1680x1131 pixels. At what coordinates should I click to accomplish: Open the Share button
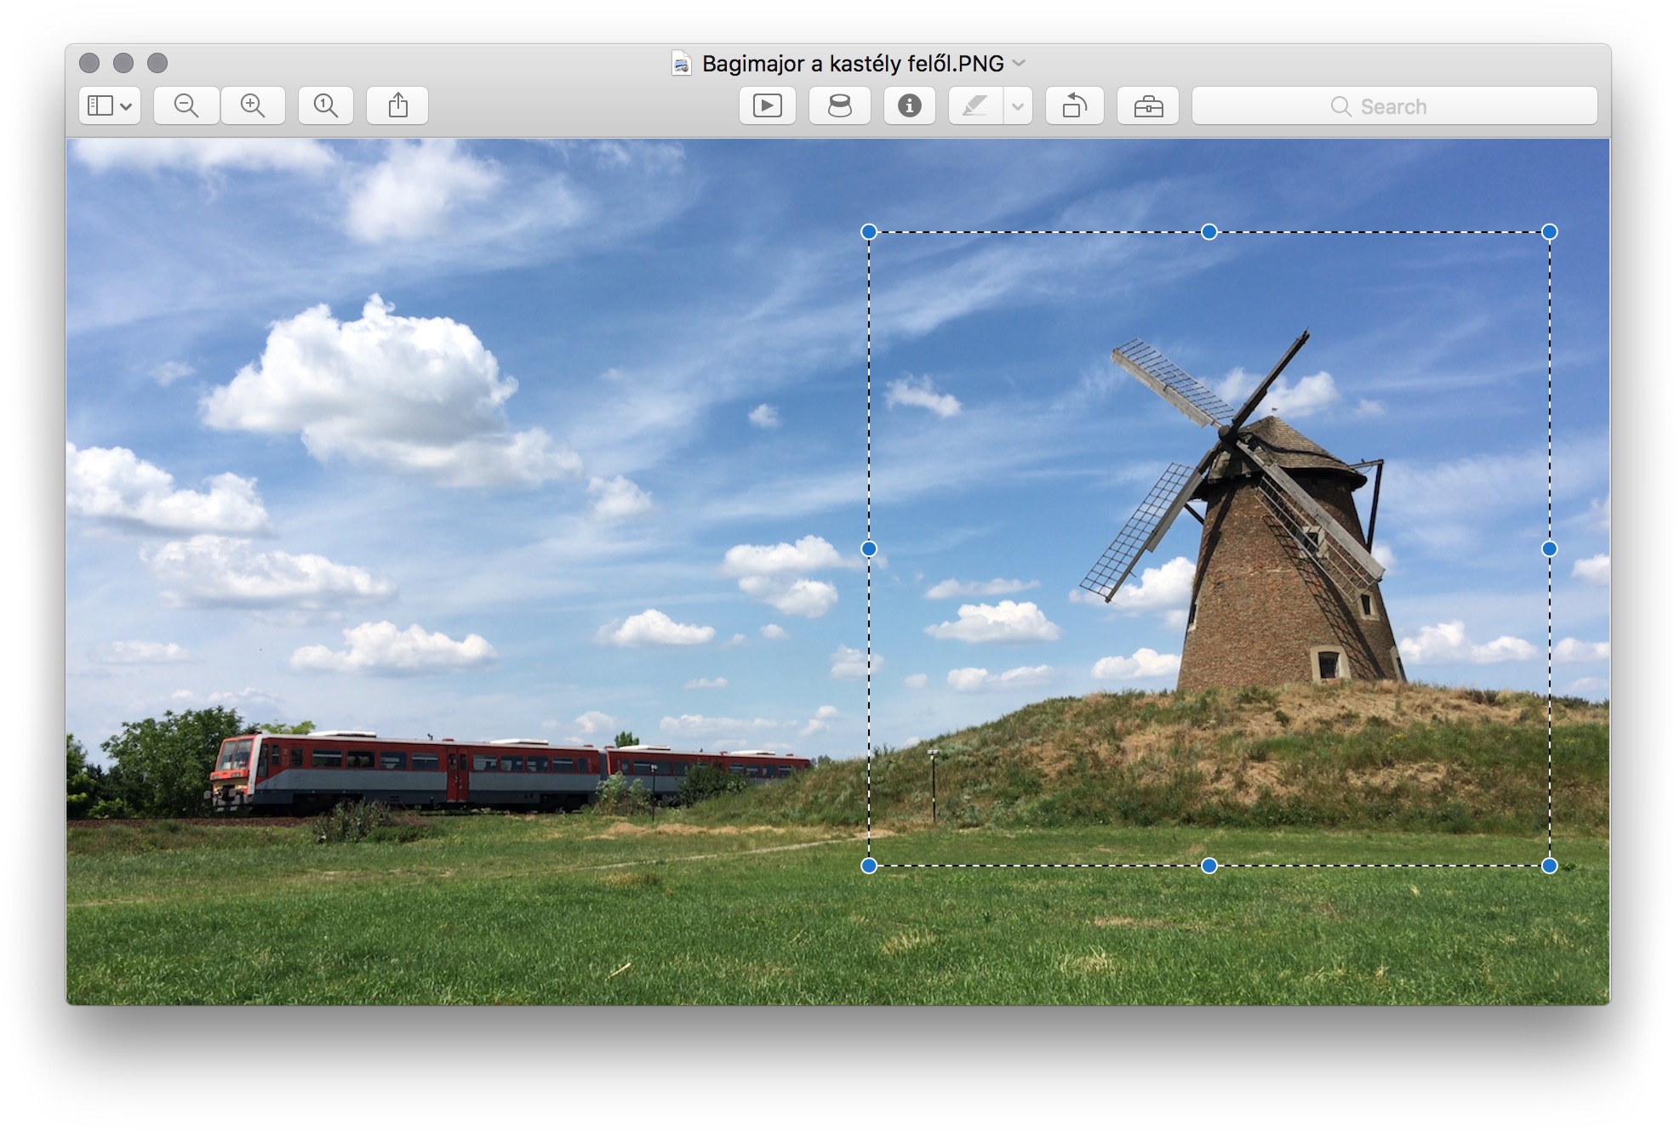pos(397,106)
